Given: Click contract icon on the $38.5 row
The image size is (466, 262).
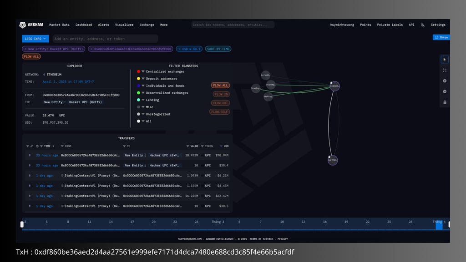Looking at the screenshot, I should (x=62, y=206).
